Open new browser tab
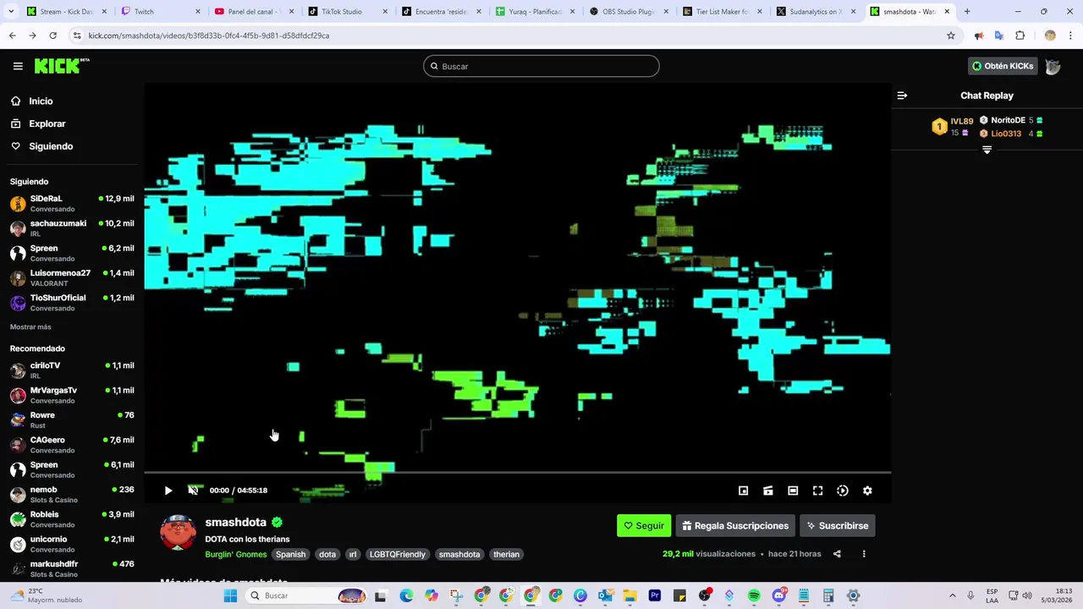The width and height of the screenshot is (1083, 609). click(x=967, y=12)
